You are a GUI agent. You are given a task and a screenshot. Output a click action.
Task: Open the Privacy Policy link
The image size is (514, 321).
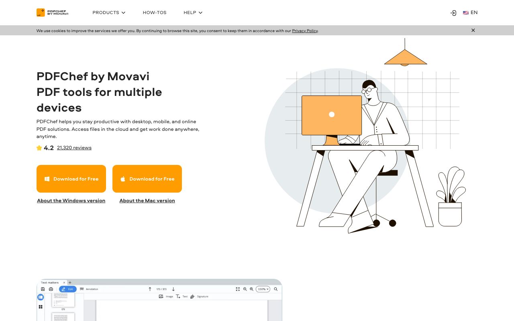point(305,30)
